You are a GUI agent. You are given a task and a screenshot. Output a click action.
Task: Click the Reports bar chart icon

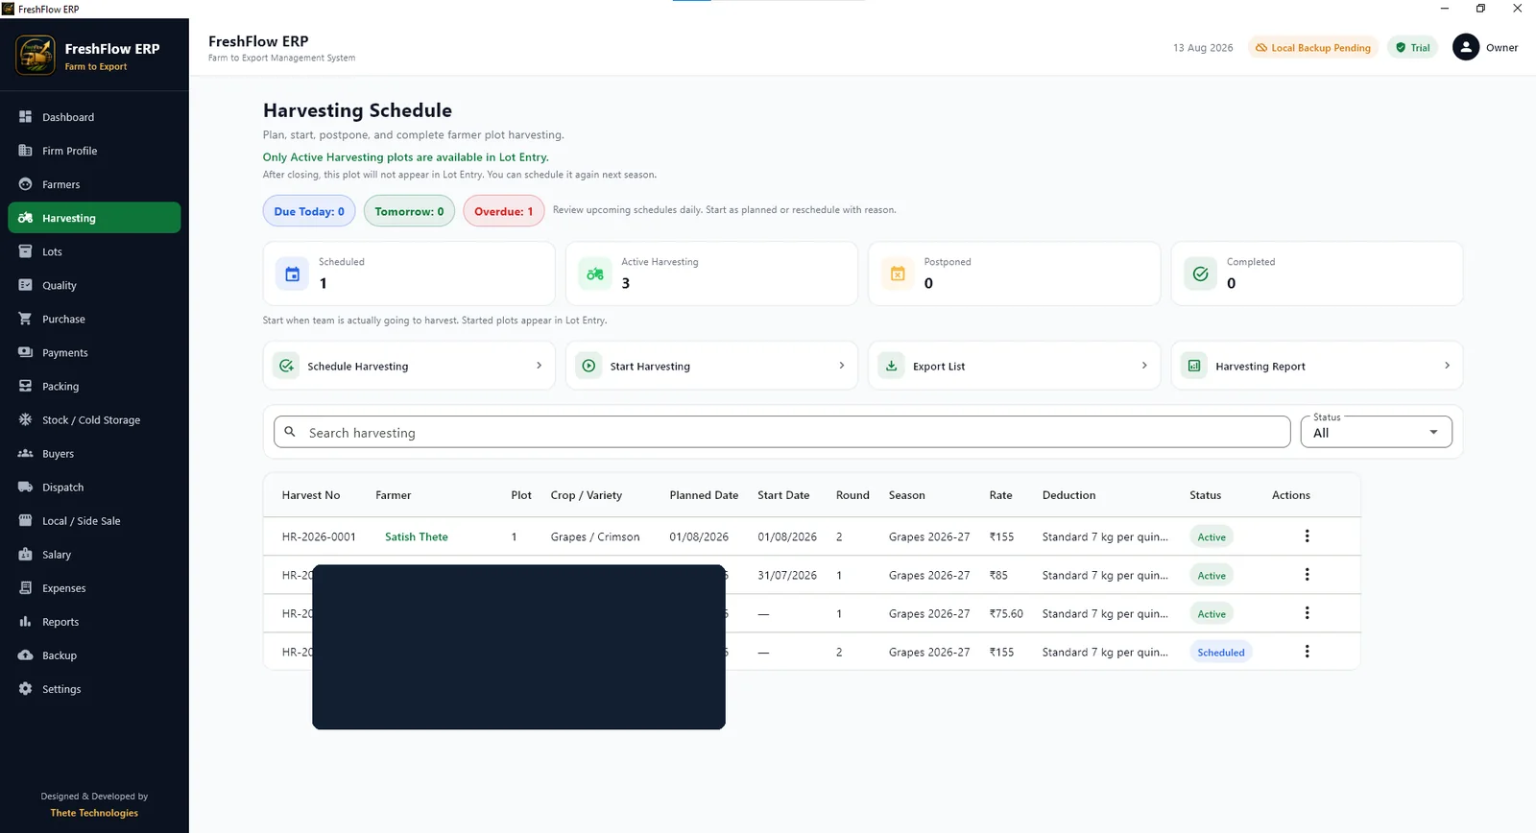click(25, 621)
